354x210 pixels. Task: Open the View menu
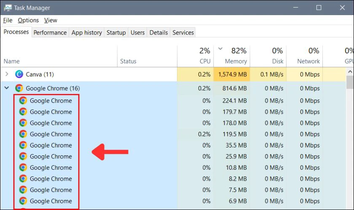click(x=51, y=20)
